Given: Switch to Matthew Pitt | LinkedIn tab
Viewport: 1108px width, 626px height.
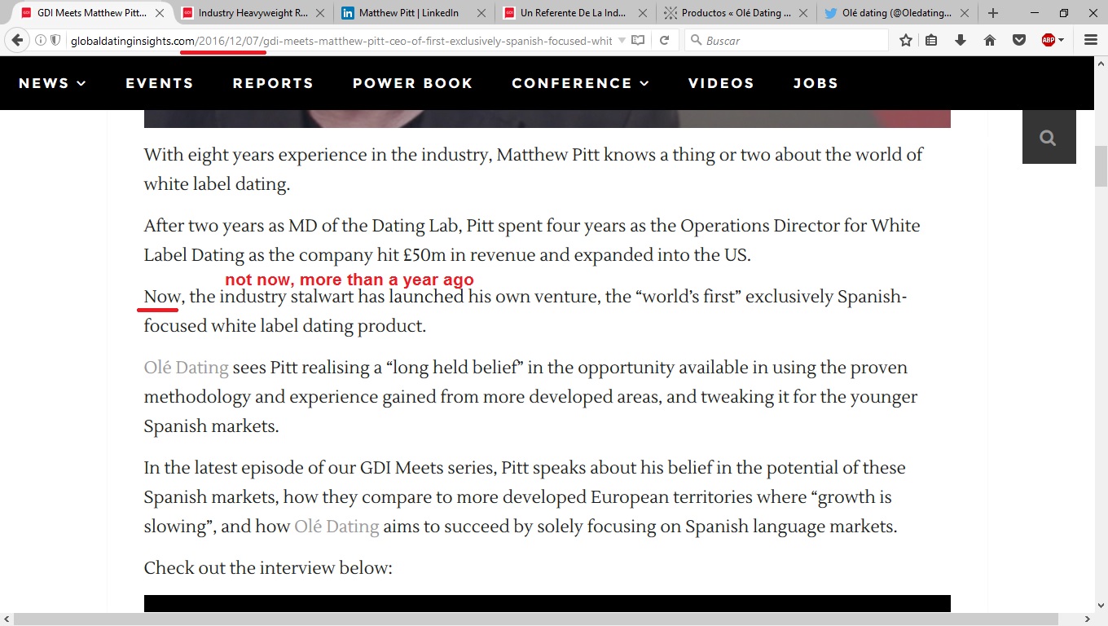Looking at the screenshot, I should pos(415,13).
